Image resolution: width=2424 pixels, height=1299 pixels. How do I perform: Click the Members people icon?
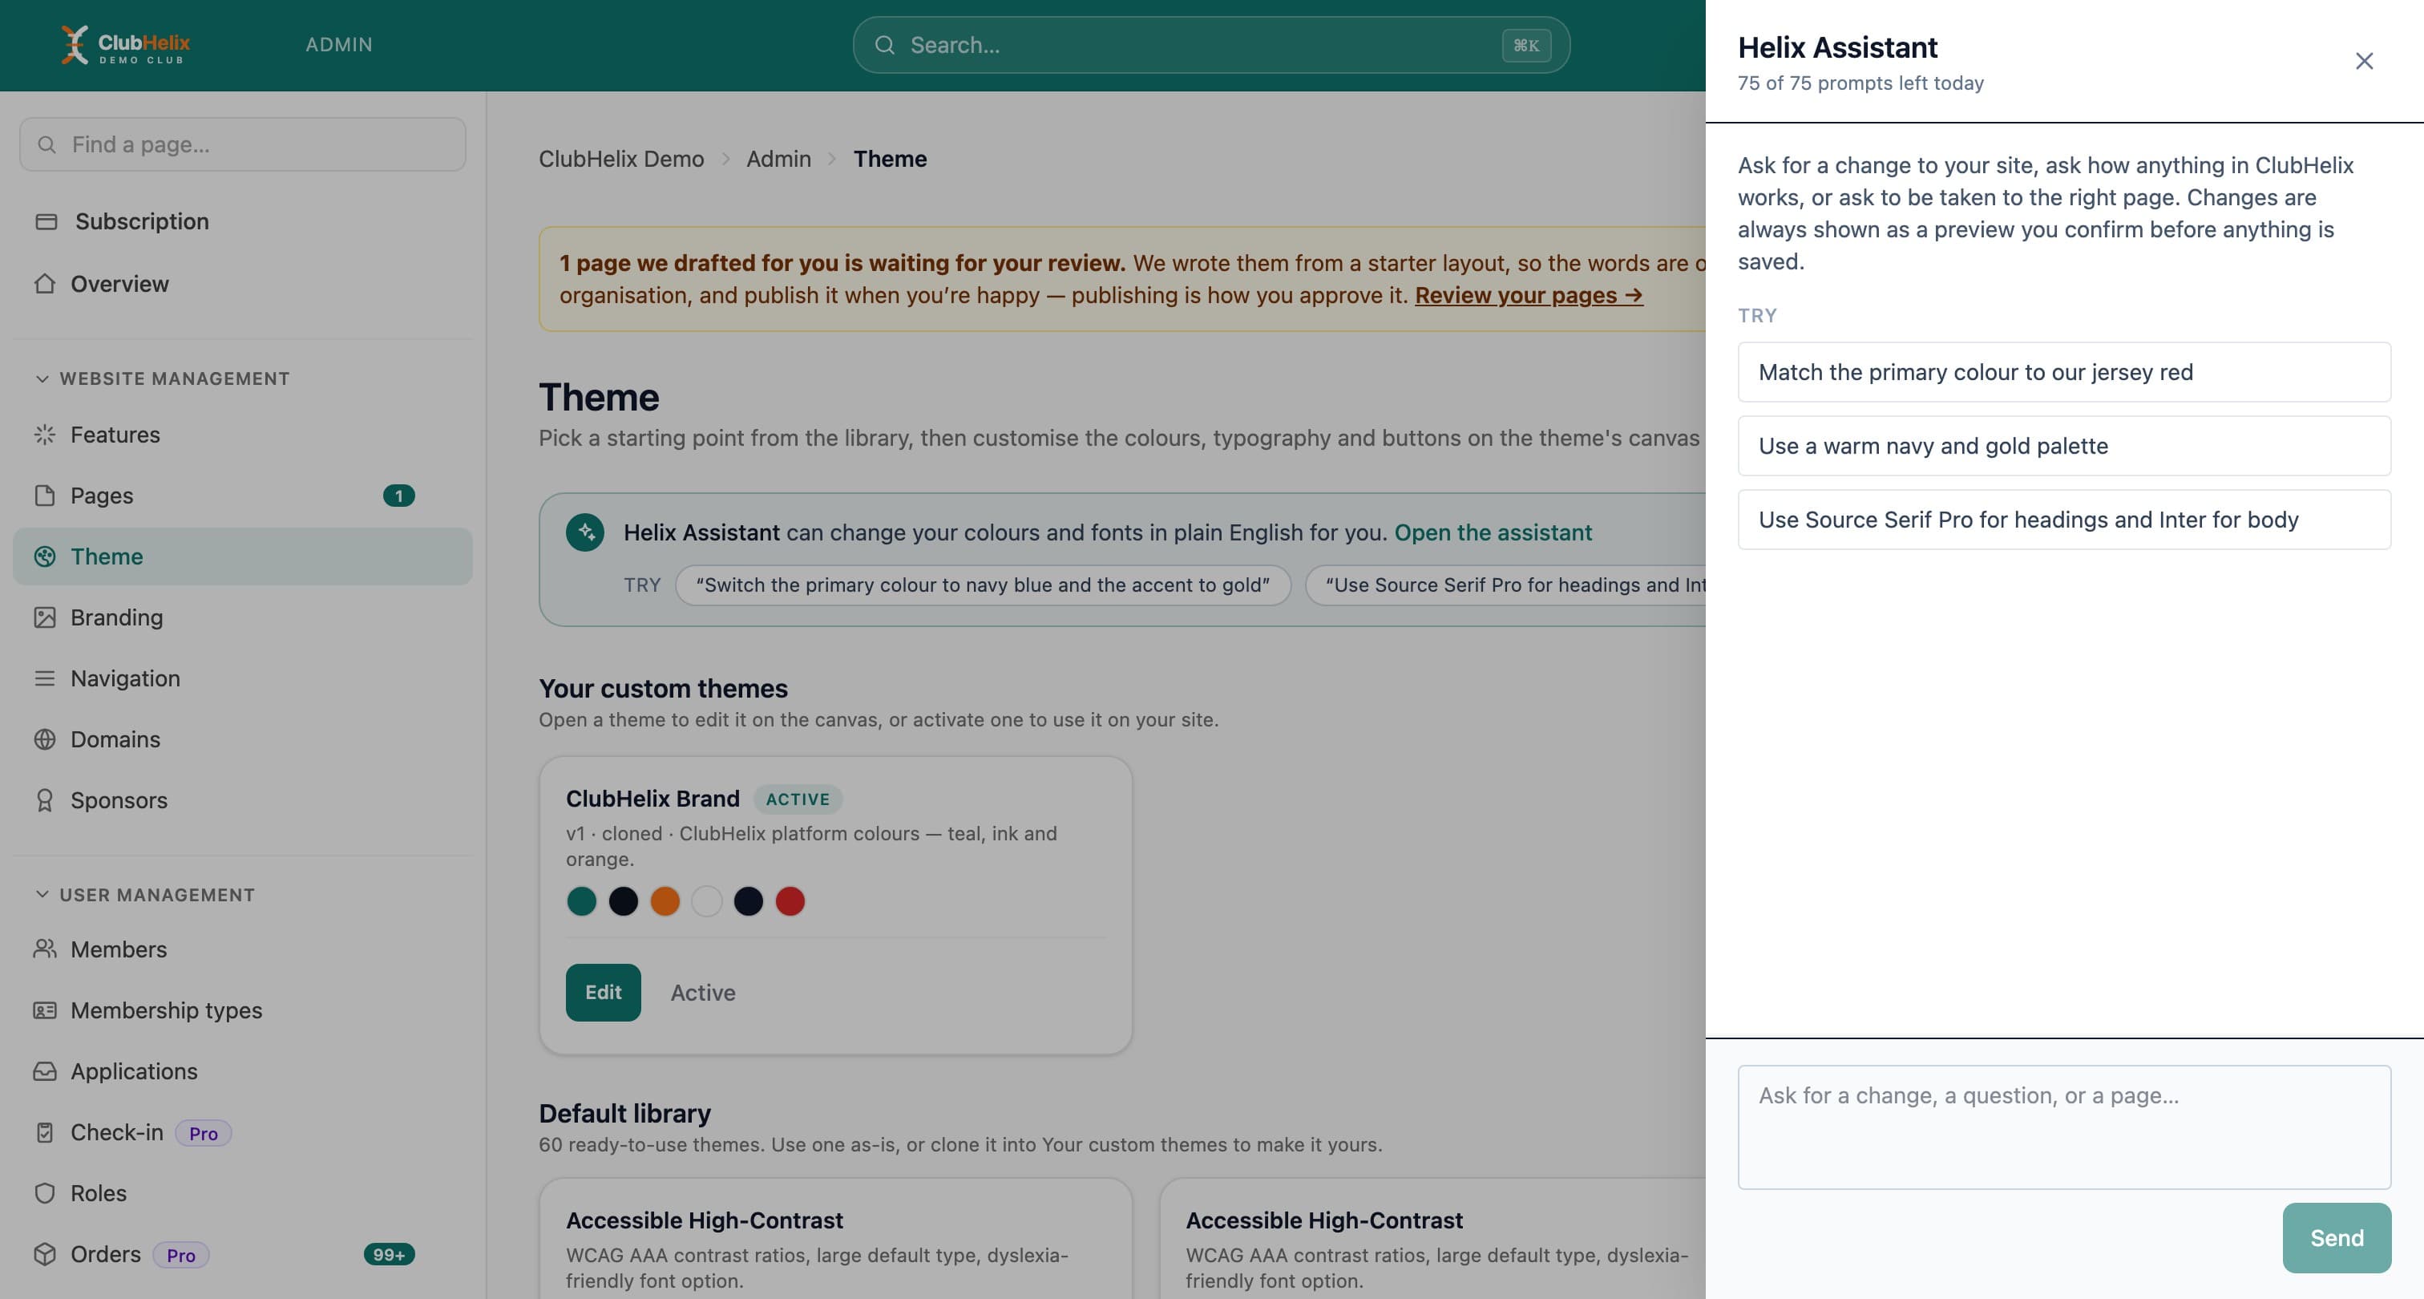pos(44,949)
